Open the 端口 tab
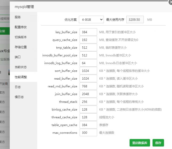 (23, 57)
